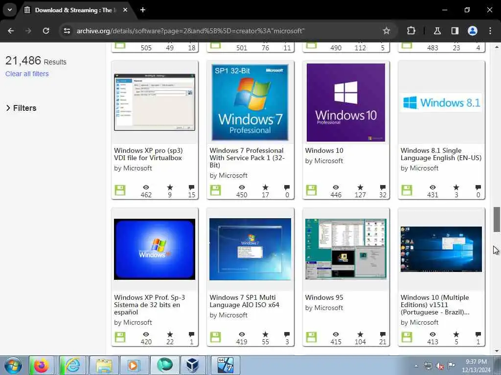This screenshot has height=375, width=501.
Task: Click floppy icon on Windows XP Prof. Sp-3 card
Action: [x=120, y=337]
